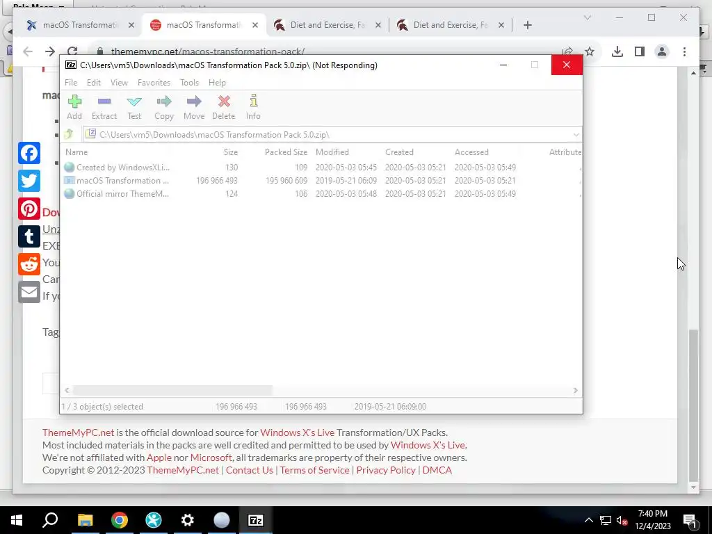Switch to the third tab, Diet and Exercise
This screenshot has height=534, width=712.
(327, 25)
